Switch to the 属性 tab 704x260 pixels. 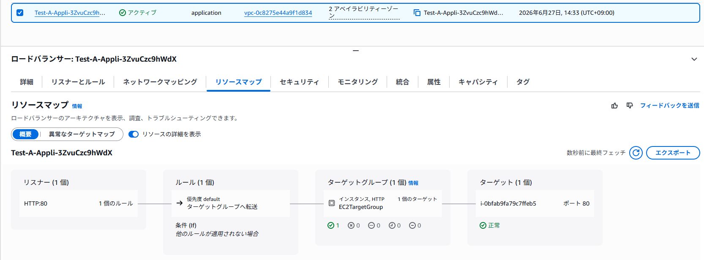(x=434, y=82)
